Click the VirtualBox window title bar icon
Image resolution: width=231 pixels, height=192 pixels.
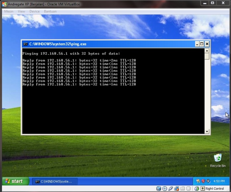coord(4,4)
